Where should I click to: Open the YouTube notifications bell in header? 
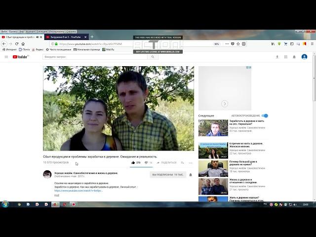pos(294,57)
